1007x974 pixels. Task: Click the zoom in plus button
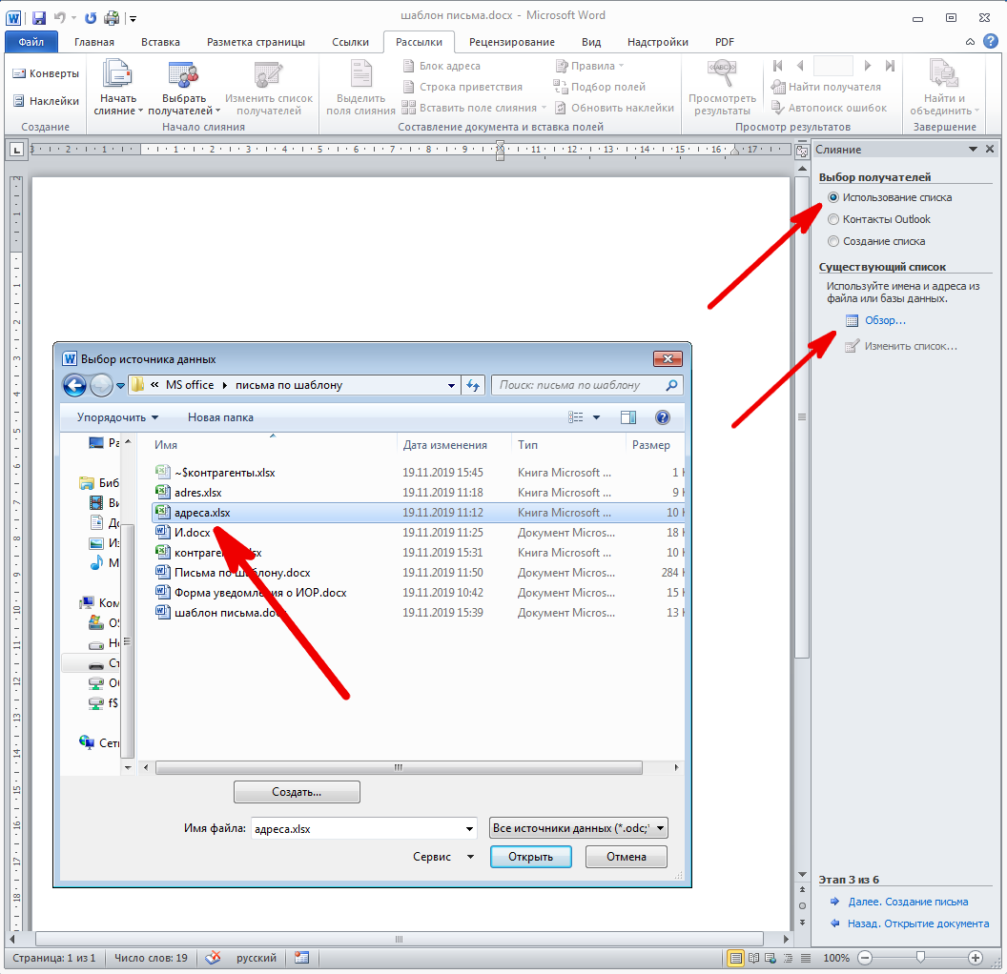pos(976,958)
